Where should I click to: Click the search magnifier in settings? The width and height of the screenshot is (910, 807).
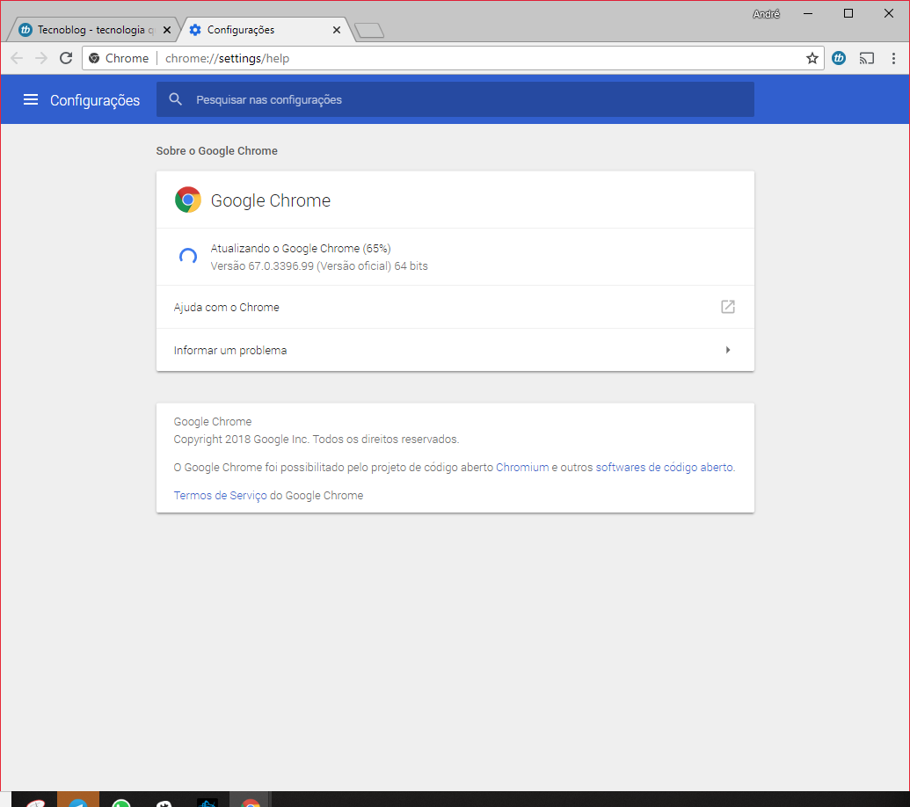tap(175, 98)
